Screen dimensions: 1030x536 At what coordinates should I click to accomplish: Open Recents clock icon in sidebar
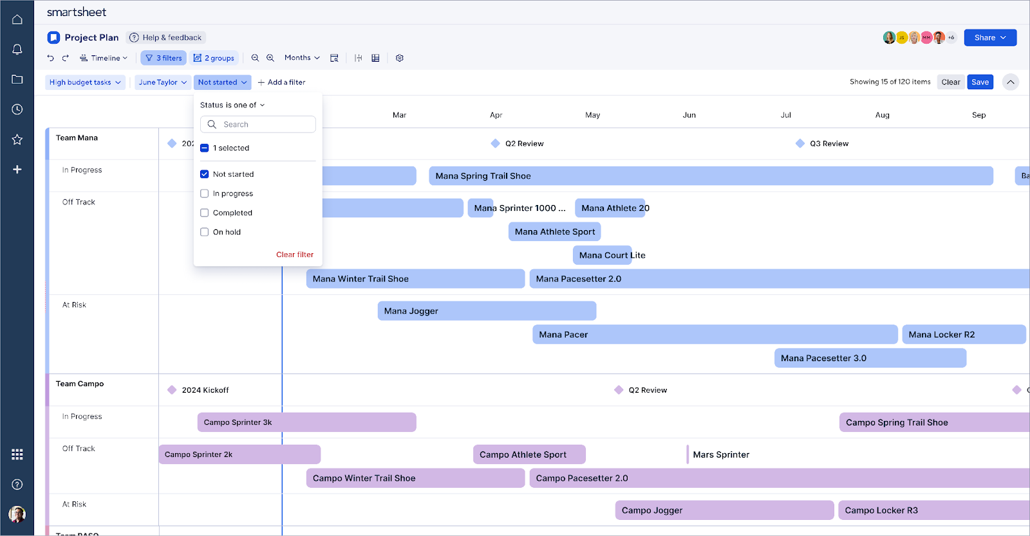click(17, 109)
